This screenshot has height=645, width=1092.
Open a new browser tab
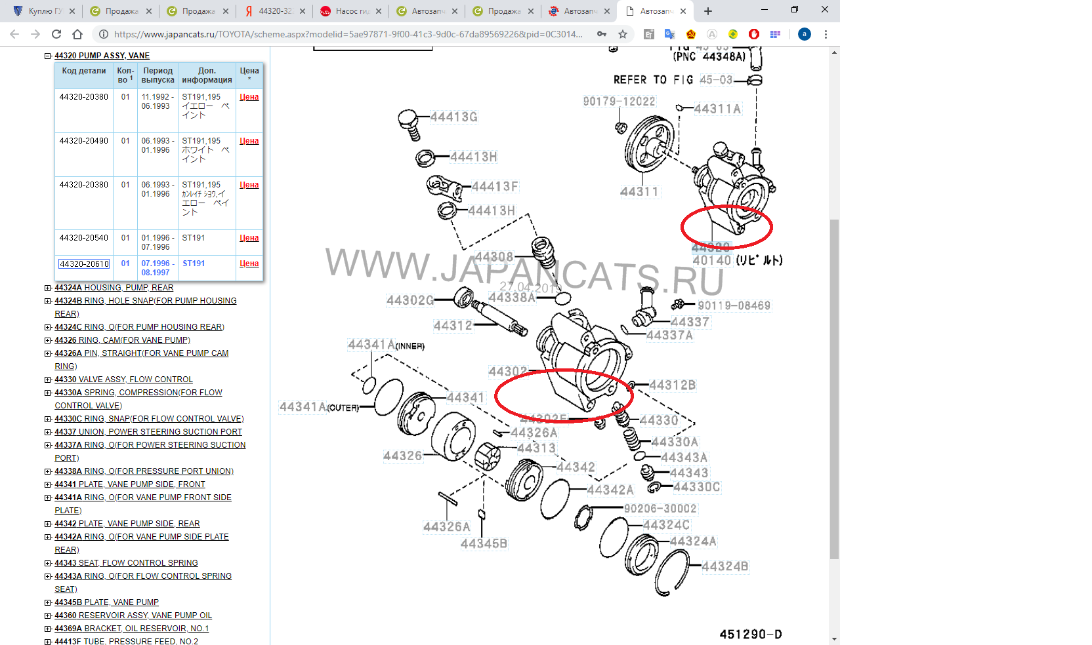point(707,11)
